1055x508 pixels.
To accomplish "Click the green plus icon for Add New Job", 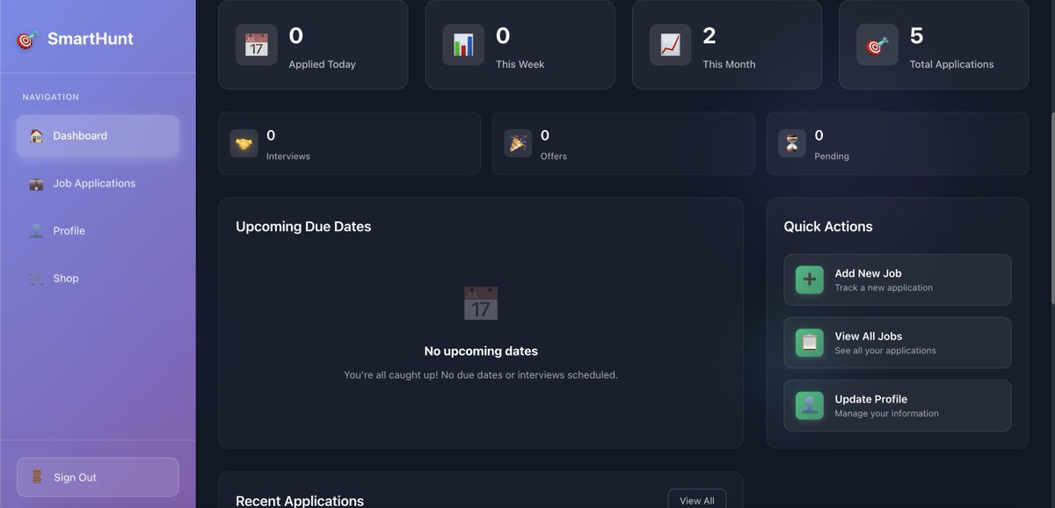I will [808, 279].
